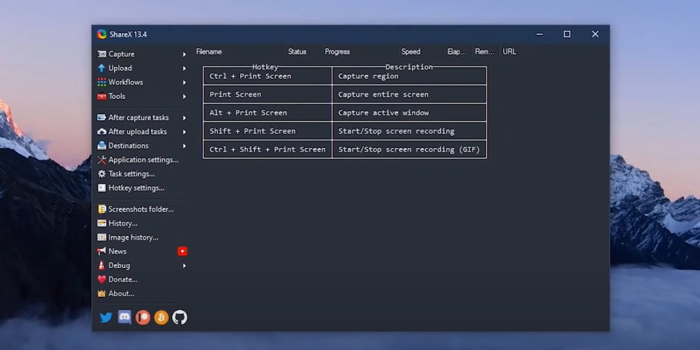This screenshot has width=700, height=350.
Task: Expand the Capture submenu arrow
Action: click(x=184, y=55)
